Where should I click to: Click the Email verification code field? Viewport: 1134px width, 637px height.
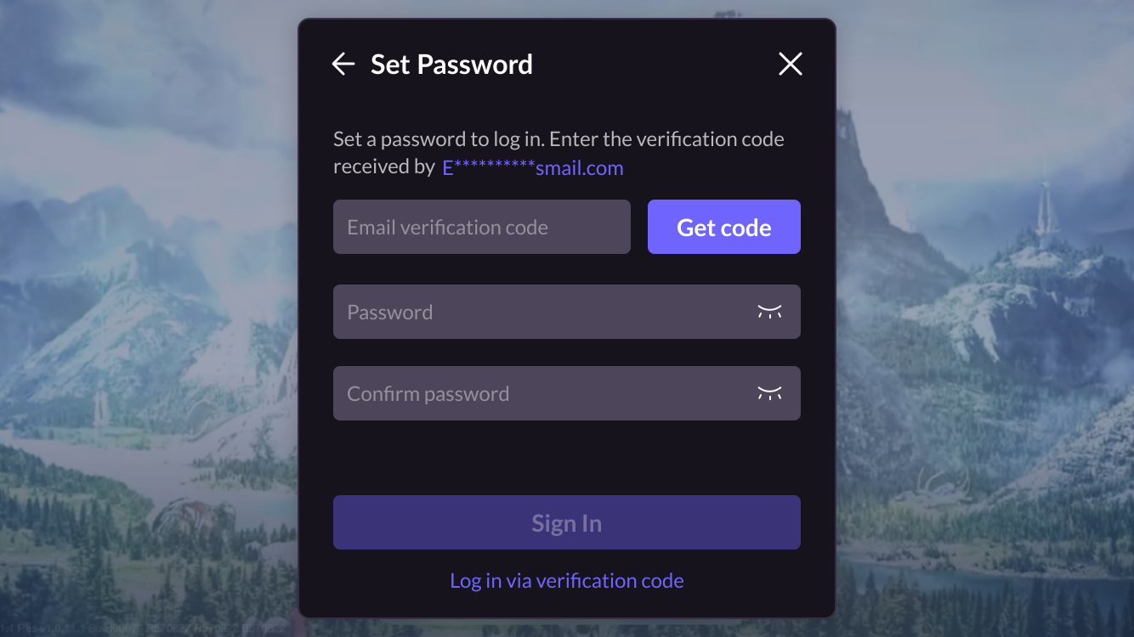[x=481, y=227]
